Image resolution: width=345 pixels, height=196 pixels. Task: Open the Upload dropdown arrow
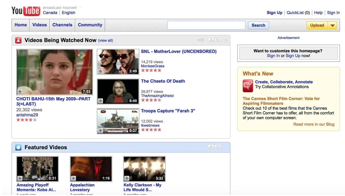tap(332, 25)
